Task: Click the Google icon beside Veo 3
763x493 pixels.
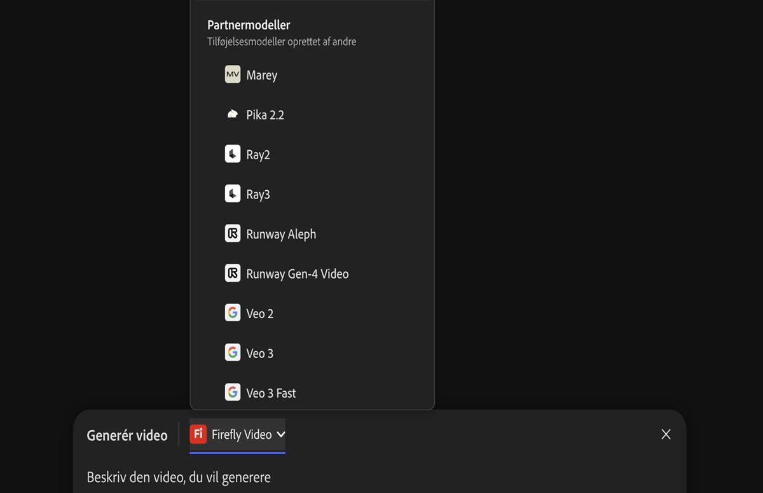Action: [233, 353]
